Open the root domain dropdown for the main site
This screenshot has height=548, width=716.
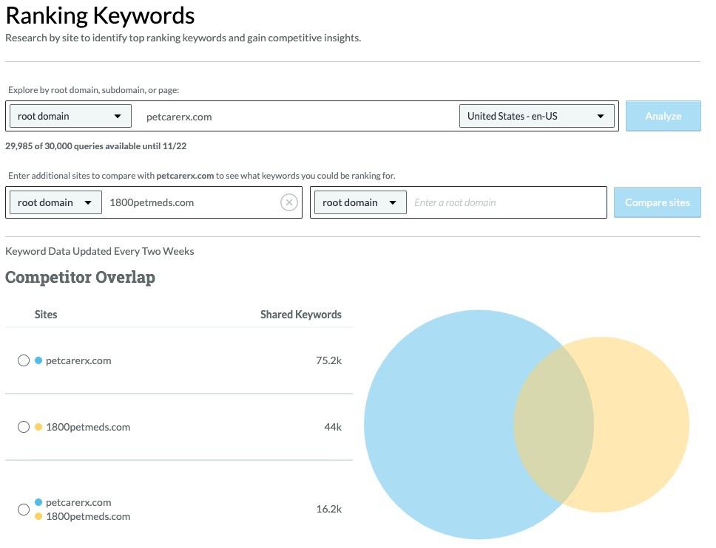click(x=70, y=116)
